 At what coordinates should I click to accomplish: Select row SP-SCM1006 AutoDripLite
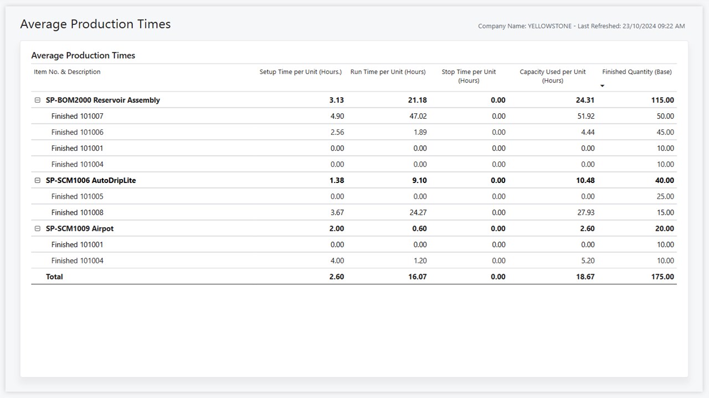[354, 180]
